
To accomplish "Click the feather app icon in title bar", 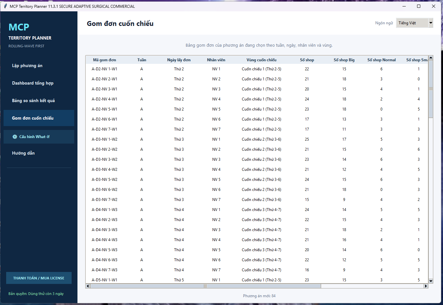I will [5, 6].
